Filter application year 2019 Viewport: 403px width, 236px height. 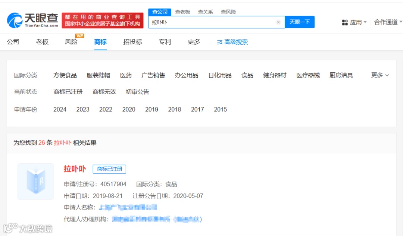coord(151,109)
